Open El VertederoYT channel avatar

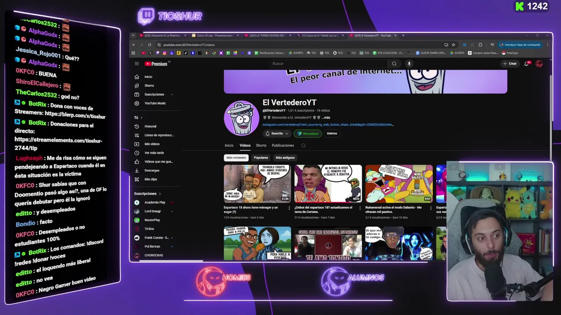pyautogui.click(x=241, y=118)
